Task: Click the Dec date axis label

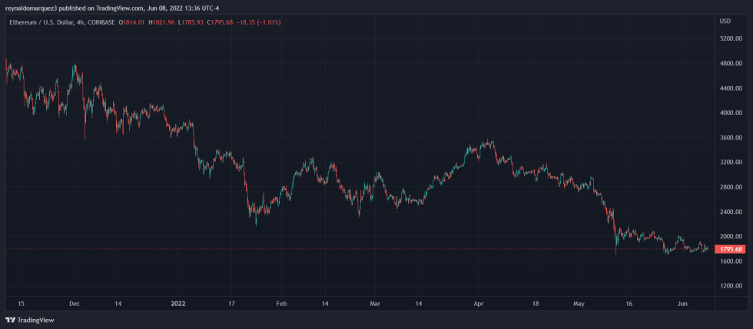Action: click(75, 304)
